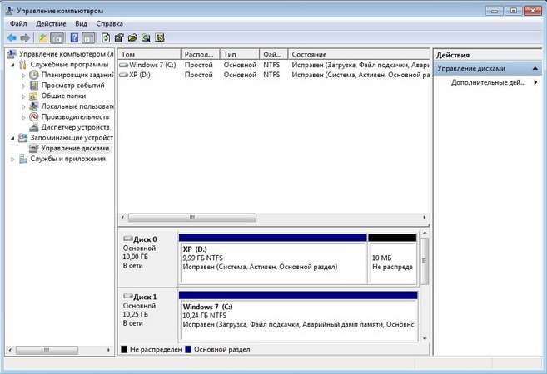Expand Локальные пользователи tree node
547x374 pixels.
(23, 106)
